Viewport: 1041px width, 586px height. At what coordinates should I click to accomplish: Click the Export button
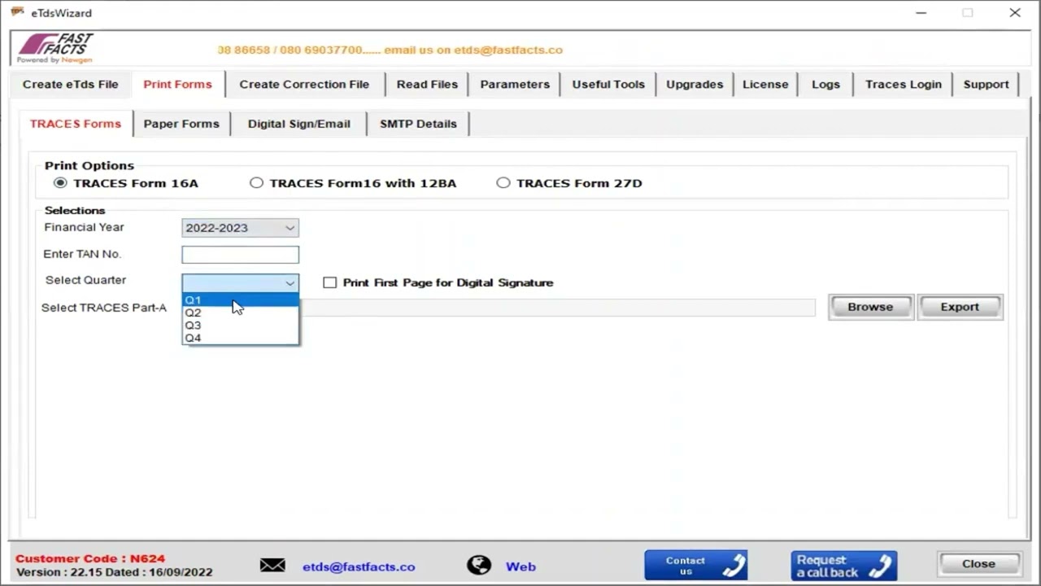pos(960,307)
